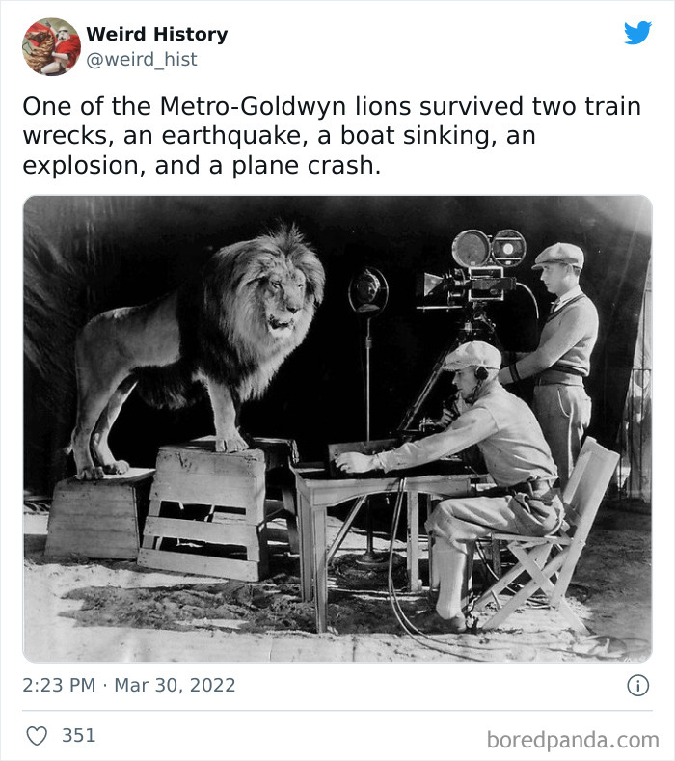The height and width of the screenshot is (761, 675).
Task: Open the Weird History display name
Action: coord(157,34)
